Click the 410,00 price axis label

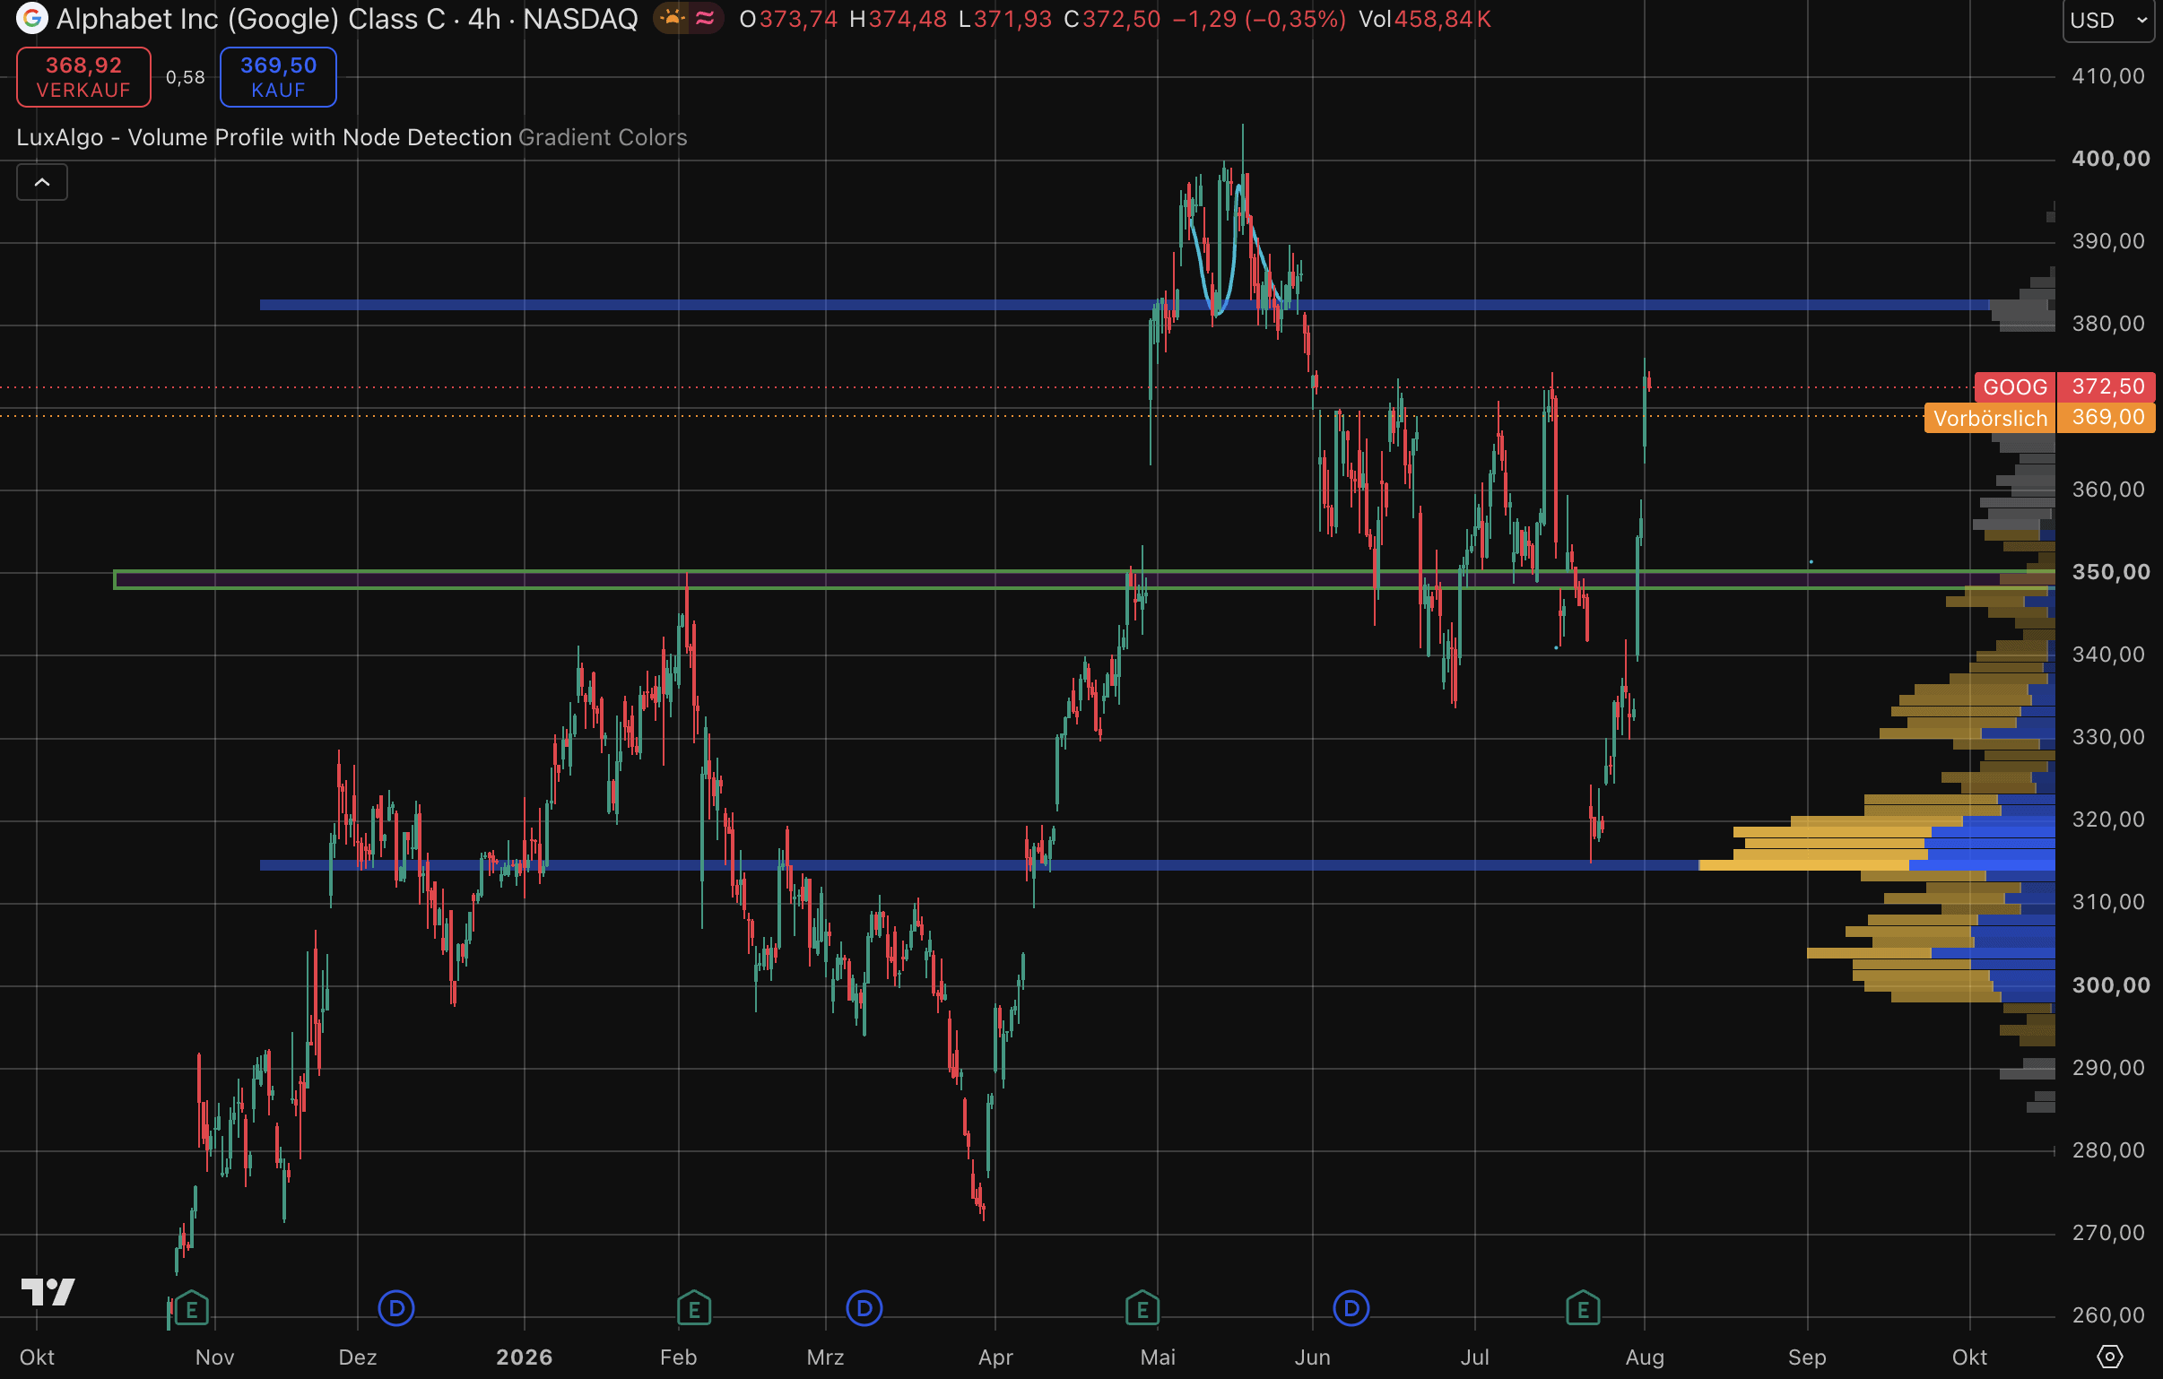click(x=2108, y=76)
